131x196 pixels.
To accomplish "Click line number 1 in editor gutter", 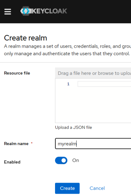I will pyautogui.click(x=68, y=84).
